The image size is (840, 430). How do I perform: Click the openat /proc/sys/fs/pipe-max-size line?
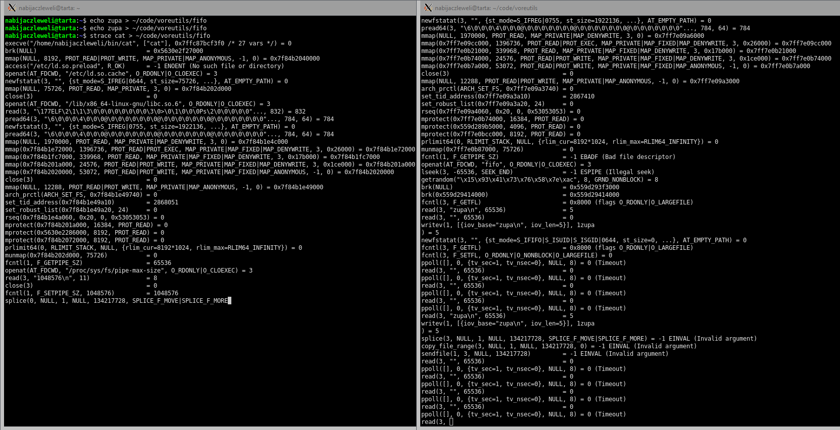(x=129, y=271)
